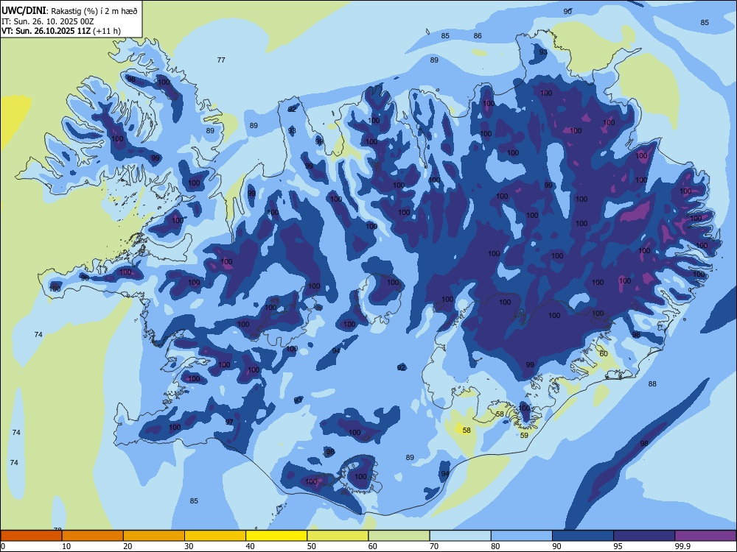Screen dimensions: 737x552
Task: Pick the 80–90 sky blue legend swatch
Action: (522, 536)
